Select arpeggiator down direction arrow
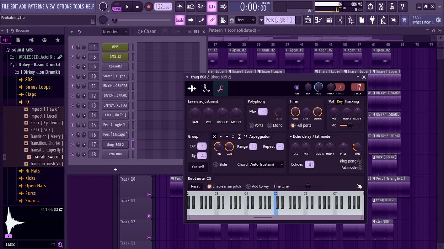The height and width of the screenshot is (249, 444). (227, 137)
